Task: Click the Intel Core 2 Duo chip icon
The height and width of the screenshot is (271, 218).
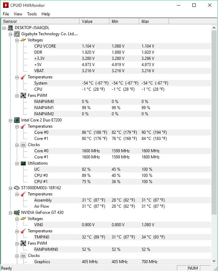Action: click(17, 120)
